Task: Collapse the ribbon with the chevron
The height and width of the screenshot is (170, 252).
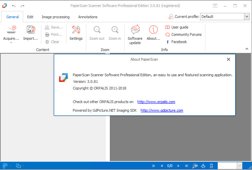Action: [247, 49]
